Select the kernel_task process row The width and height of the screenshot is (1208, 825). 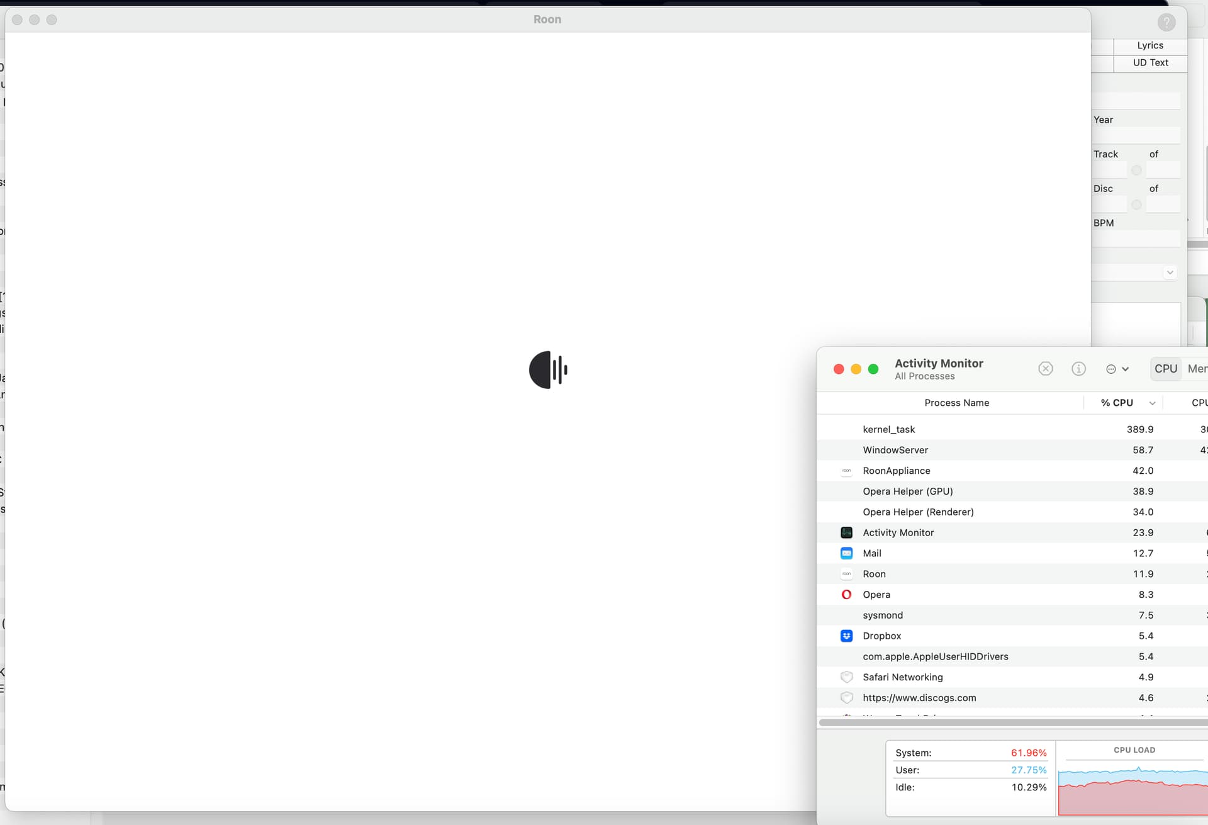[x=888, y=429]
